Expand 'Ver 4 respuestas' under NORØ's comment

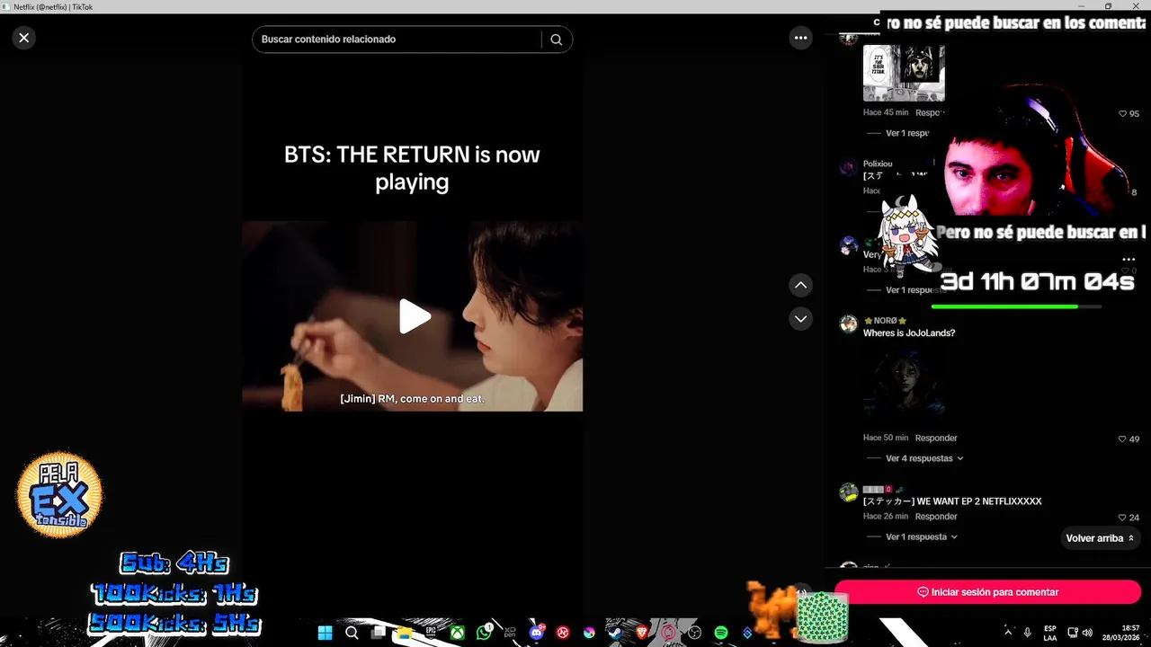click(x=924, y=458)
